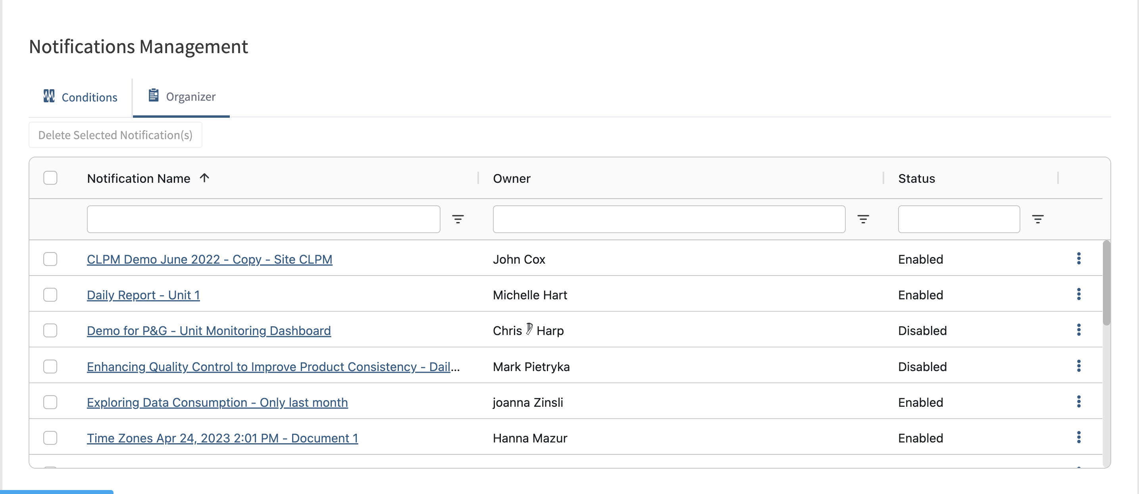Click Delete Selected Notification(s) button
The height and width of the screenshot is (494, 1139).
[x=115, y=135]
